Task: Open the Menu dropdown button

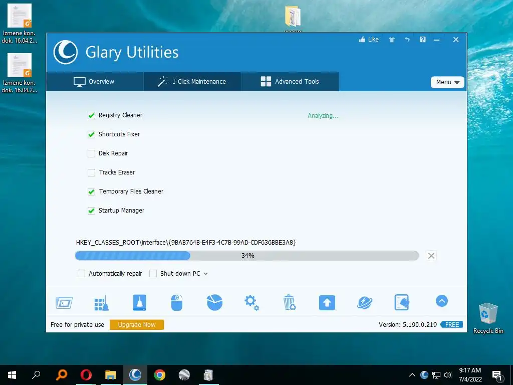Action: tap(447, 82)
